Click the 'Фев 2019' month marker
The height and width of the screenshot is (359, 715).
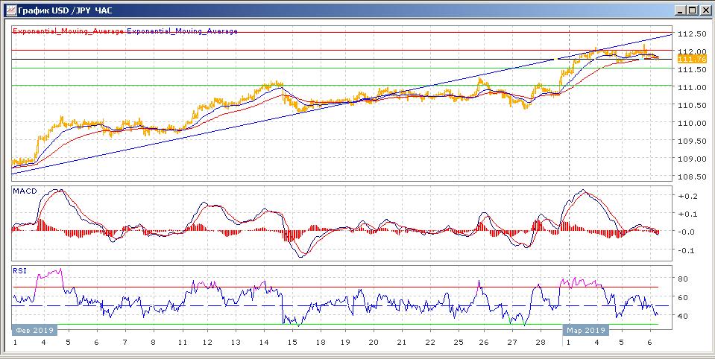click(34, 329)
